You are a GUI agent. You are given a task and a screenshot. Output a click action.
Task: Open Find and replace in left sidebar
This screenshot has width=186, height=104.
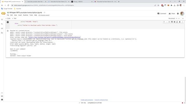(2, 24)
